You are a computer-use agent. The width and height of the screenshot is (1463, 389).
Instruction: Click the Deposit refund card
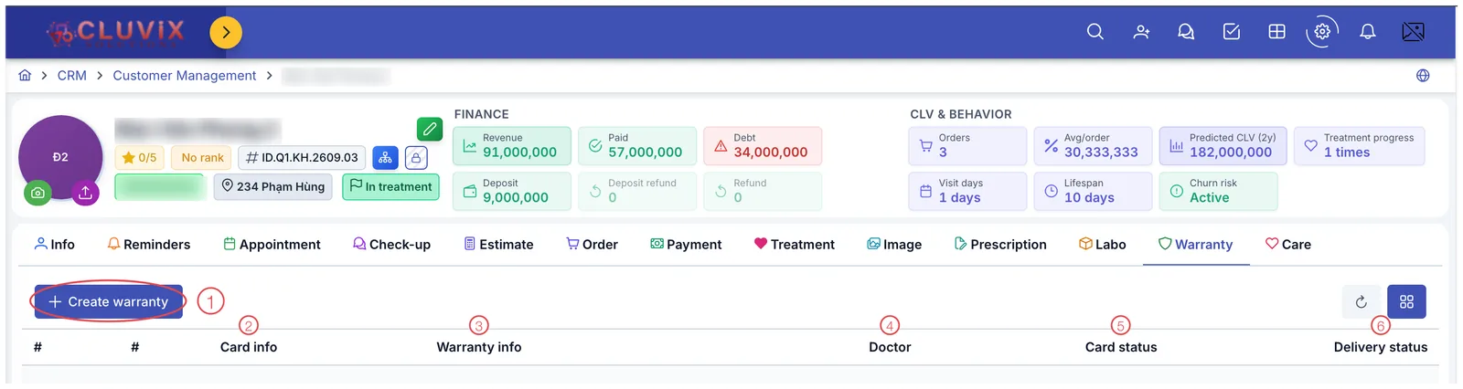(x=637, y=192)
